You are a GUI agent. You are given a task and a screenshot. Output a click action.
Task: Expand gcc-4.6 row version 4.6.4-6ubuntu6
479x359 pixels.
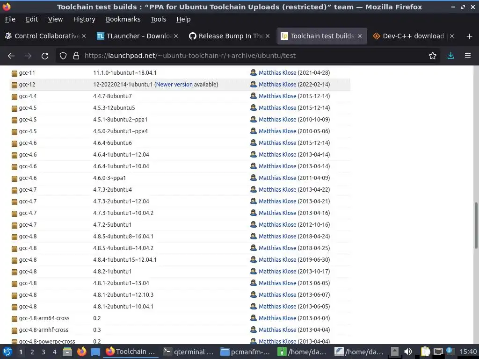(x=180, y=143)
